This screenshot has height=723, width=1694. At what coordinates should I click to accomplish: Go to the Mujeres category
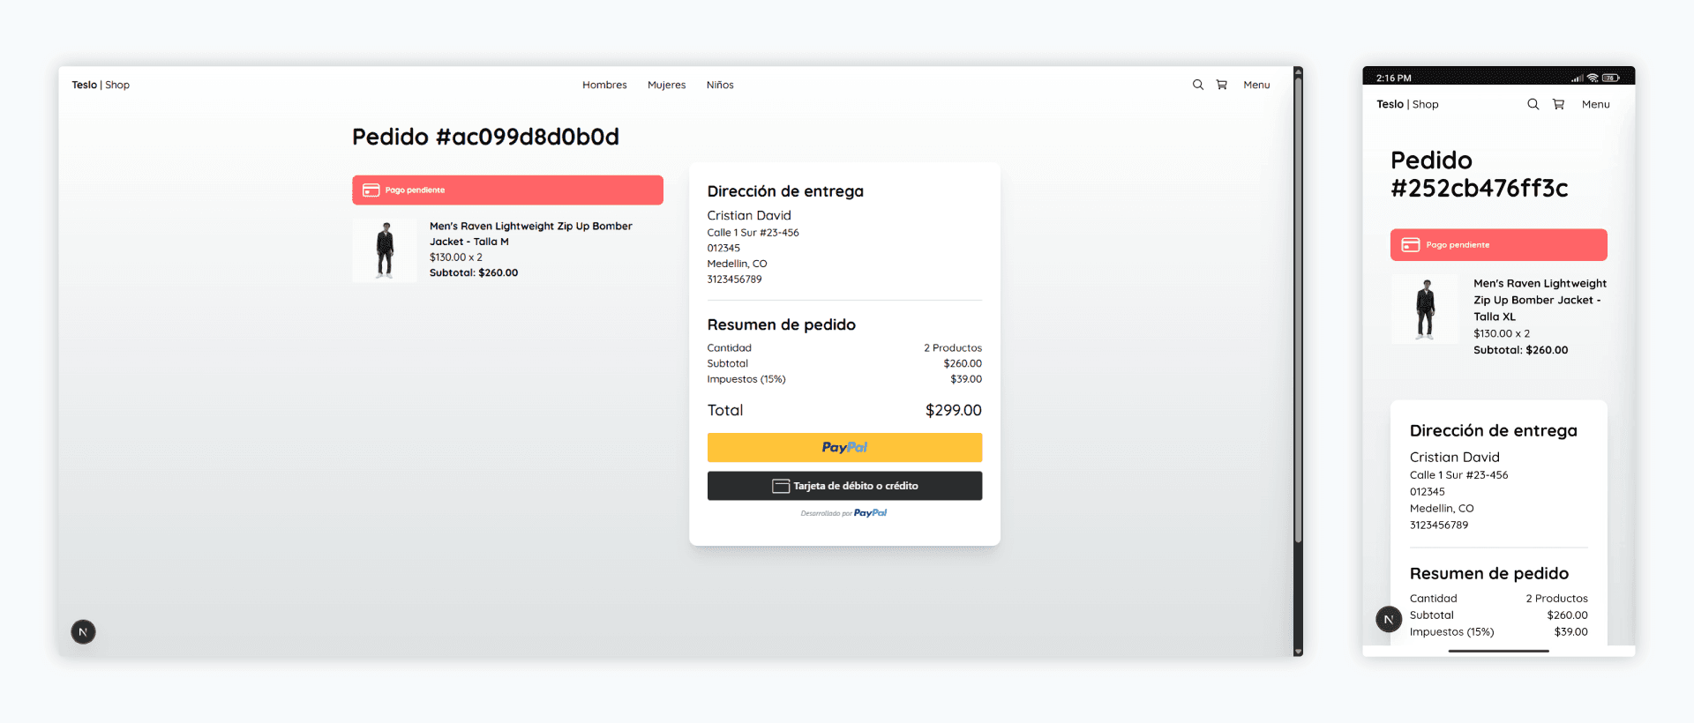point(666,85)
